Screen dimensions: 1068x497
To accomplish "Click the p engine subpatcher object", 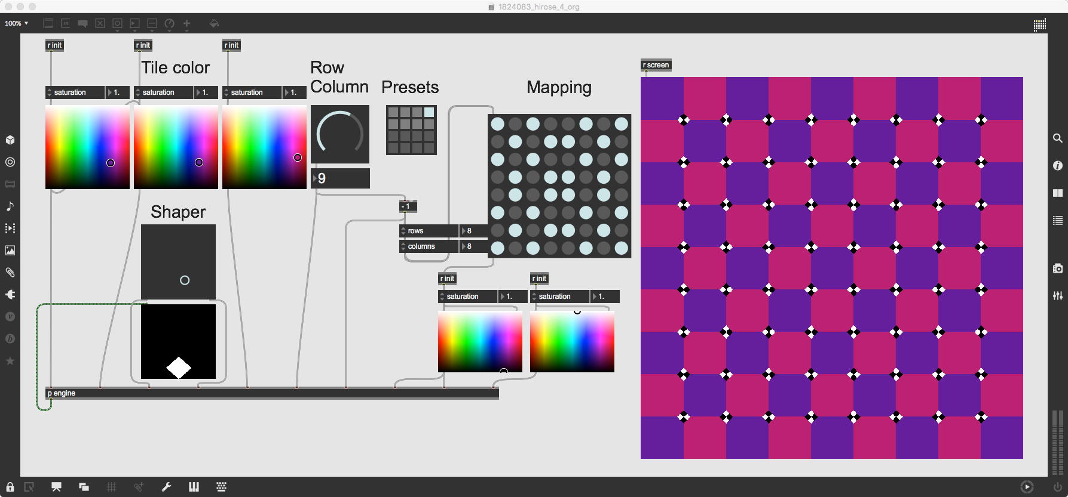I will click(x=272, y=393).
